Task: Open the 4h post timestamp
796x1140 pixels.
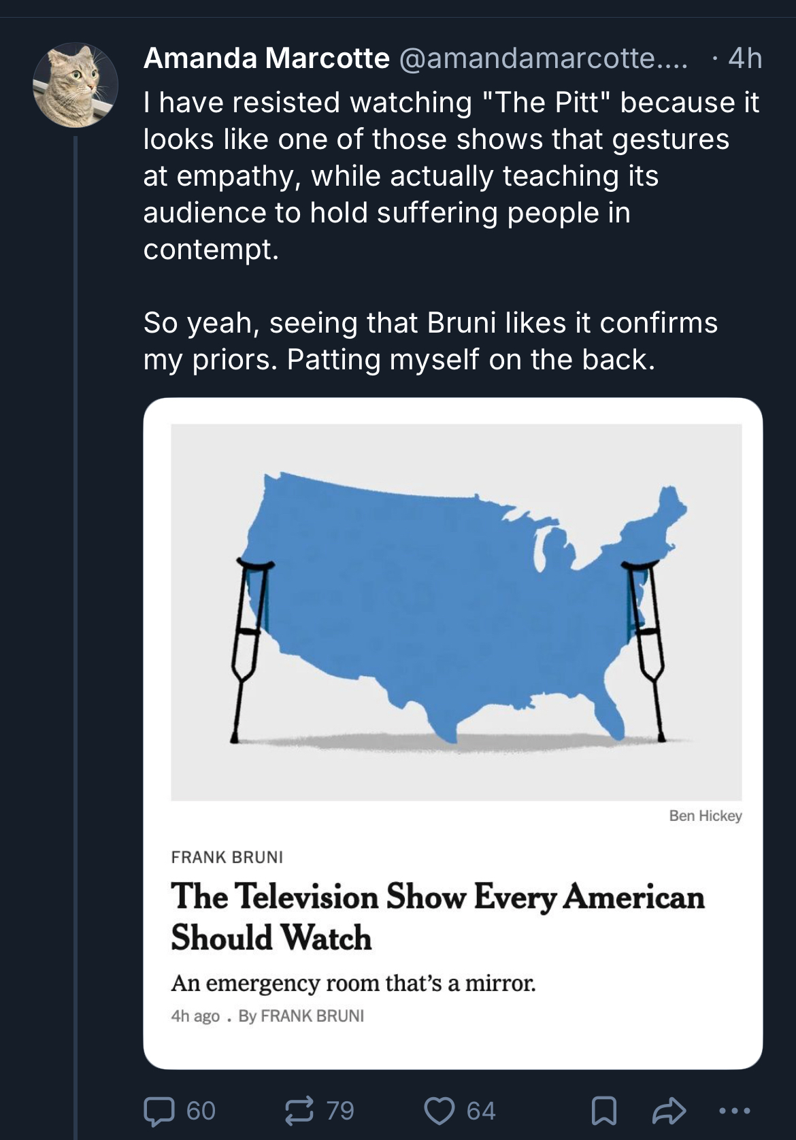Action: pos(744,58)
